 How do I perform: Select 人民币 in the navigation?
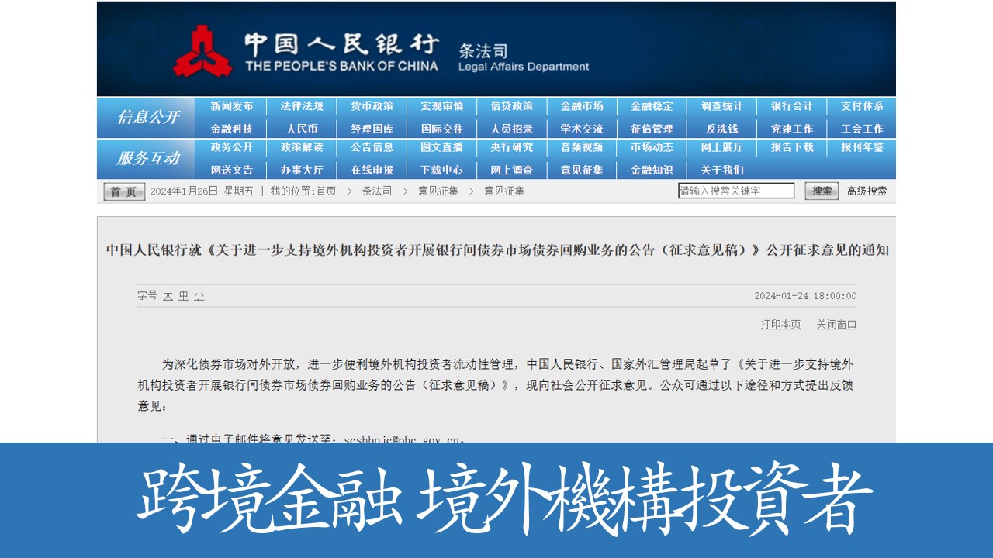[x=302, y=129]
